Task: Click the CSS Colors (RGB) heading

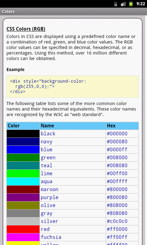Action: (x=26, y=29)
